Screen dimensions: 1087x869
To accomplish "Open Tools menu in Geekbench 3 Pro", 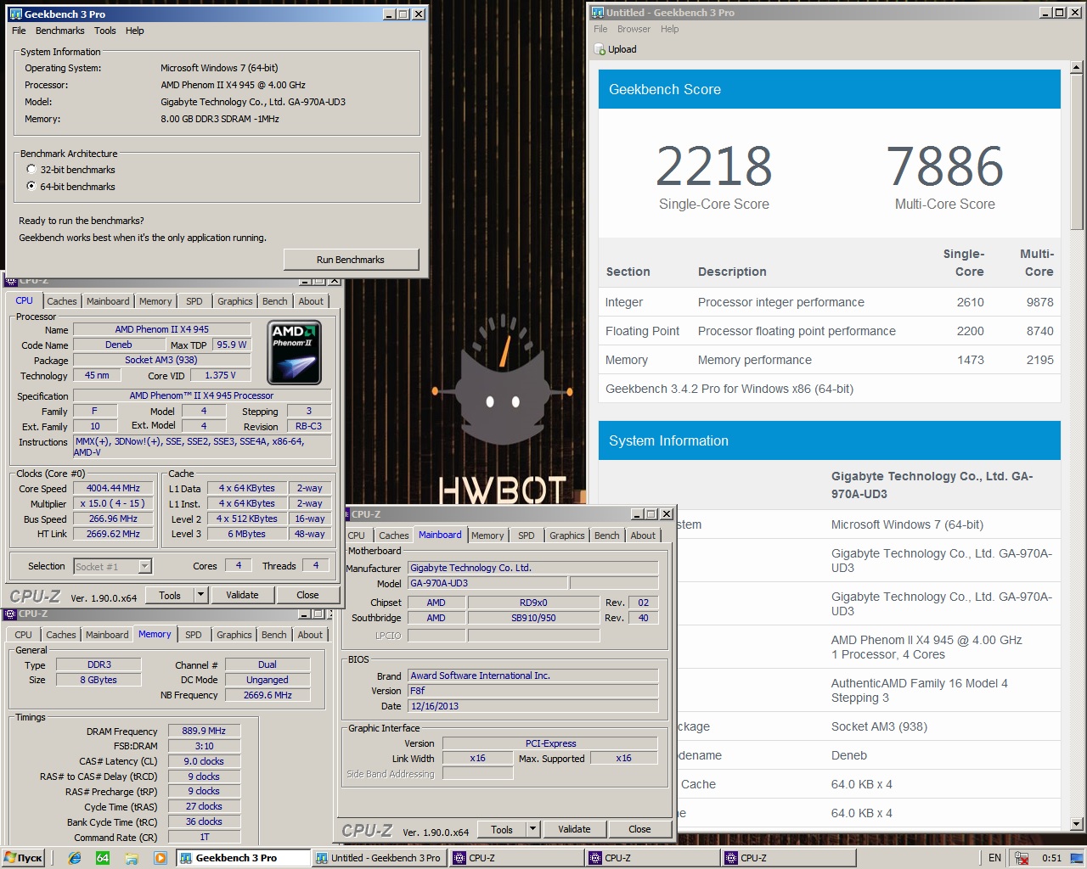I will coord(105,31).
